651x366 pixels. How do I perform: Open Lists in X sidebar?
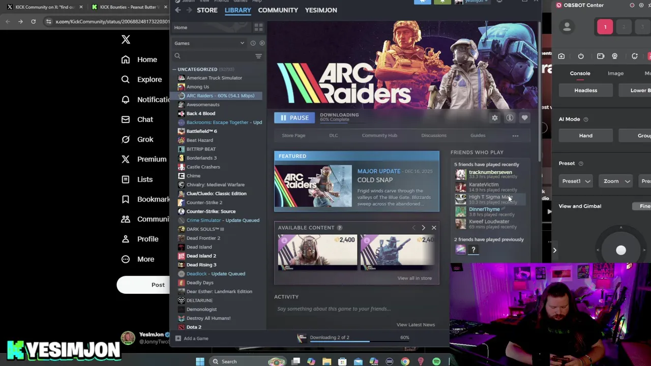pos(137,179)
